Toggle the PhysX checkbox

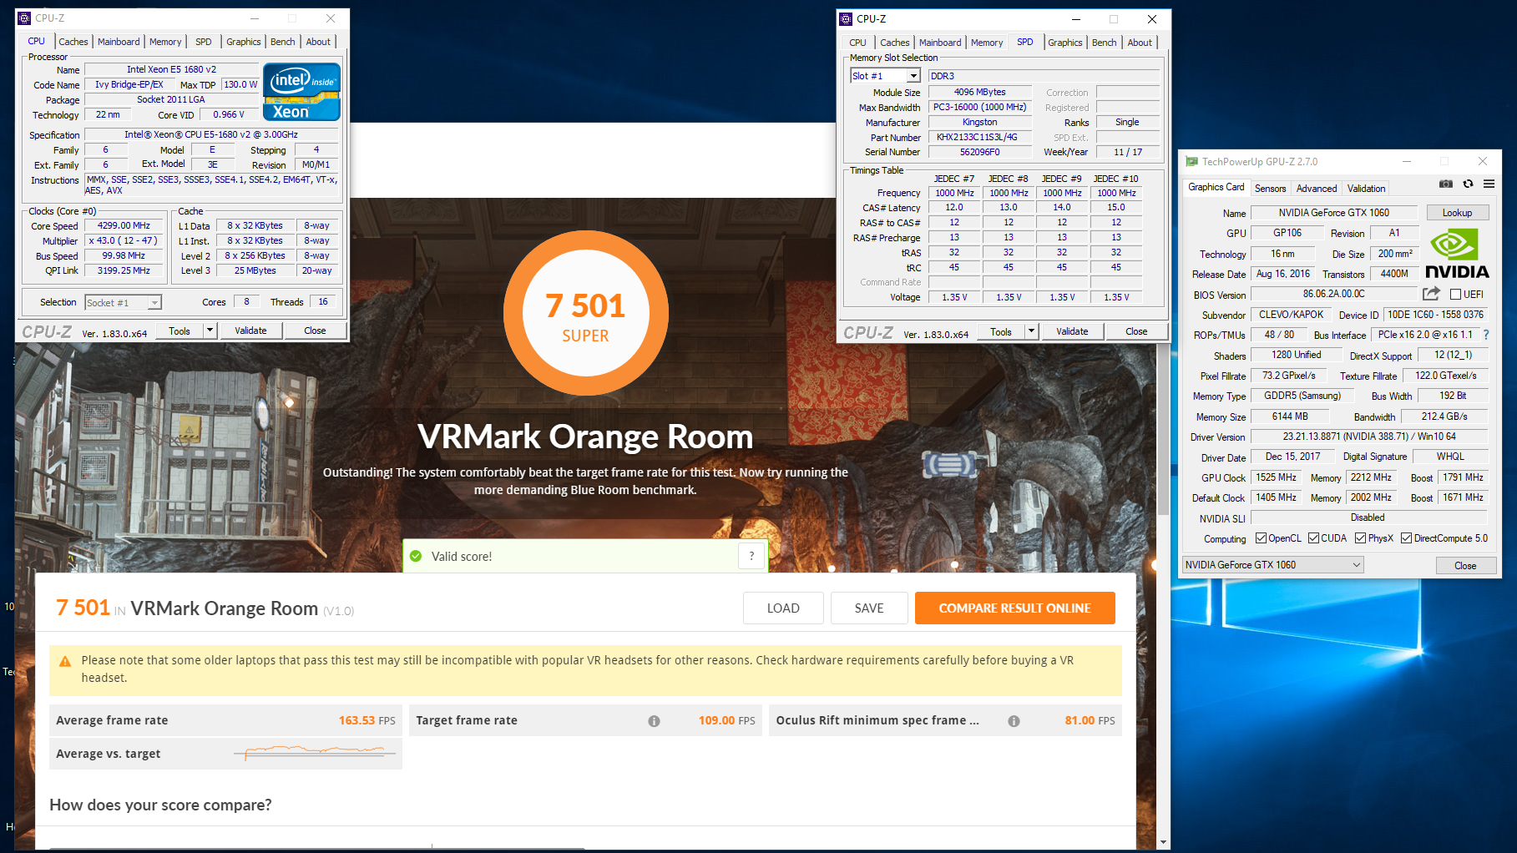point(1360,538)
